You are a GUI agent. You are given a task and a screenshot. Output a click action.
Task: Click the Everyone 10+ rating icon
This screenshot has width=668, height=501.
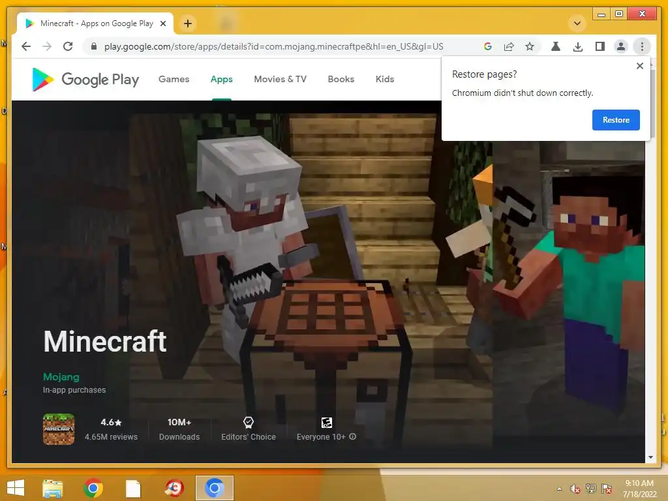click(326, 423)
